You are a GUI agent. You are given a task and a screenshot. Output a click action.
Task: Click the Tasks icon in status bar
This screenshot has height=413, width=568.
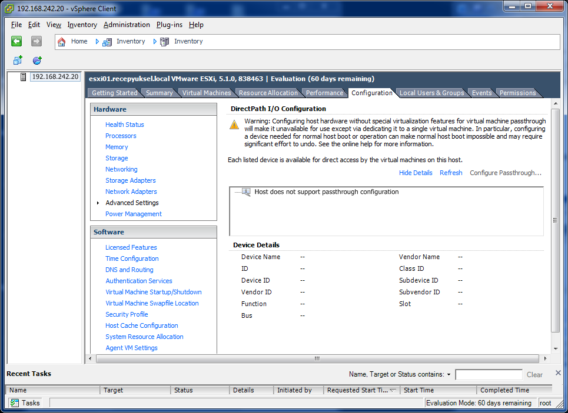pos(15,403)
